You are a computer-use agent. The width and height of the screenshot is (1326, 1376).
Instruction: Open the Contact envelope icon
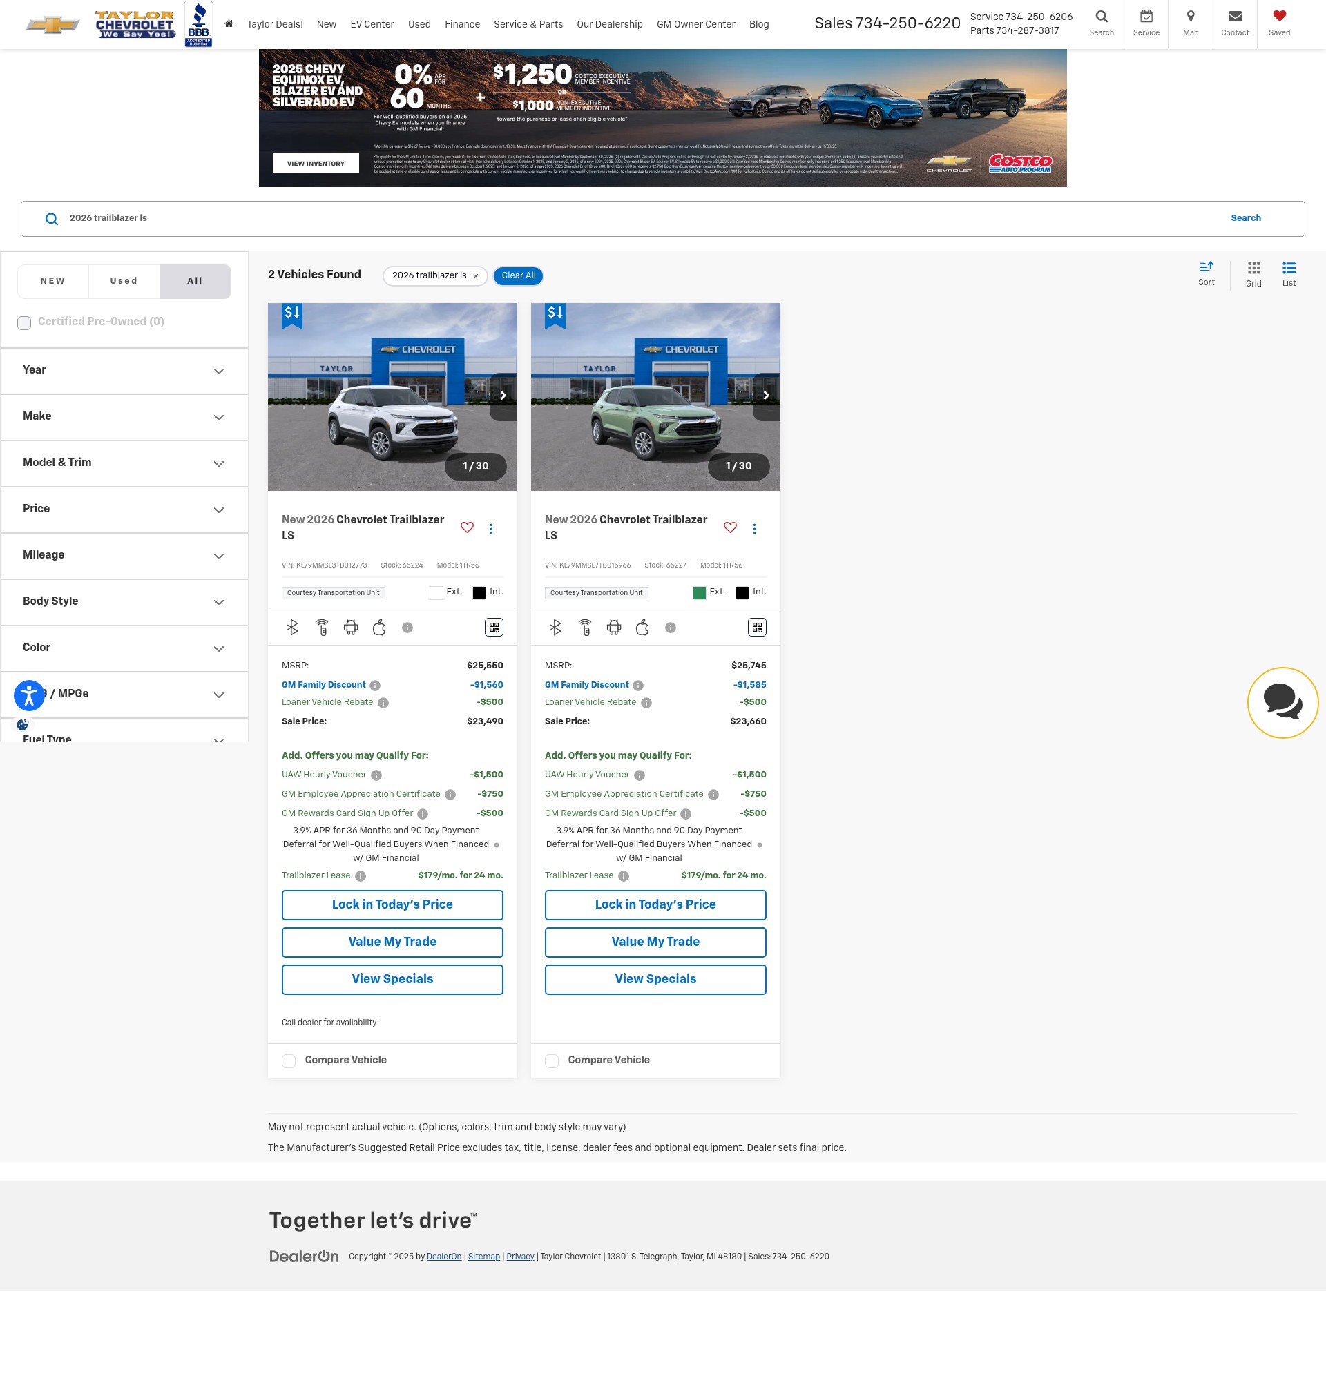click(1235, 24)
